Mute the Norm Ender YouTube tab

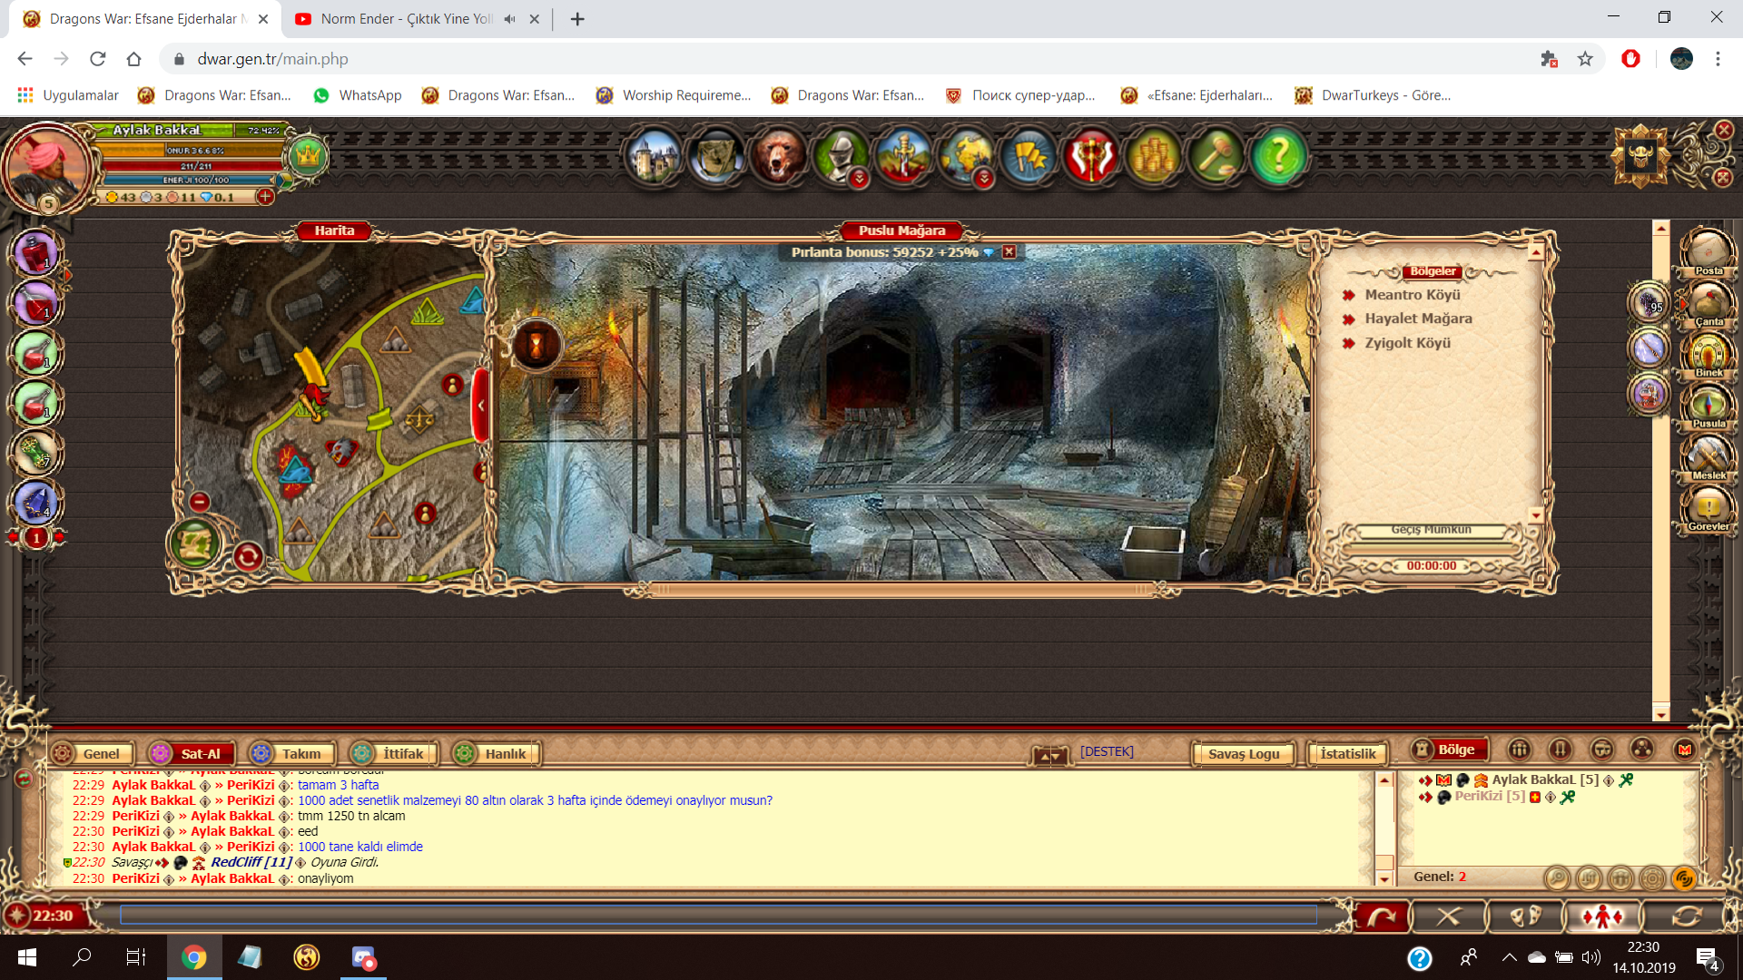click(x=509, y=19)
